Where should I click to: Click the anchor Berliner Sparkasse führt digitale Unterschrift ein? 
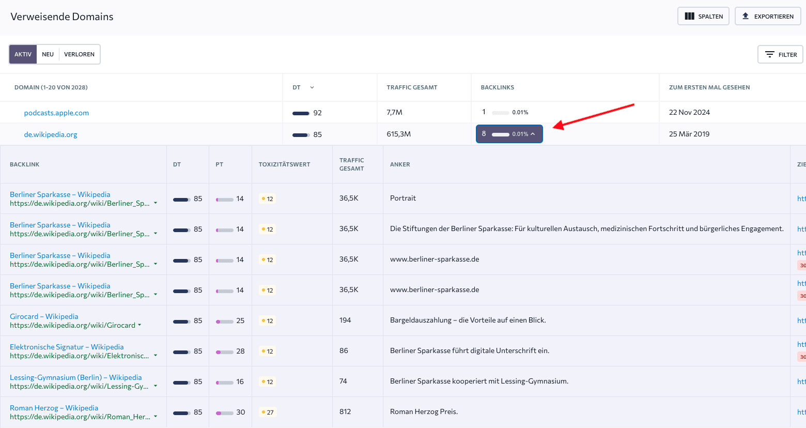(x=470, y=350)
